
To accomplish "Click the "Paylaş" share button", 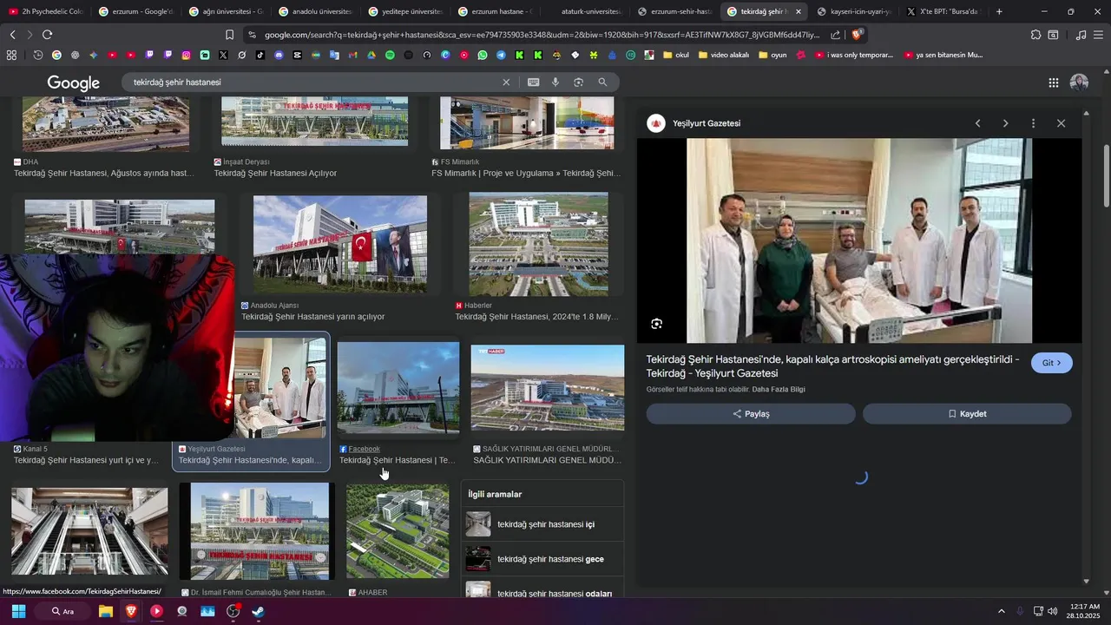I will [x=751, y=414].
